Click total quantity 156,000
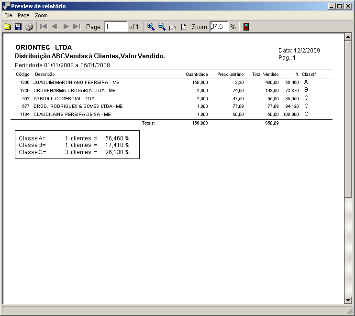 (x=200, y=123)
